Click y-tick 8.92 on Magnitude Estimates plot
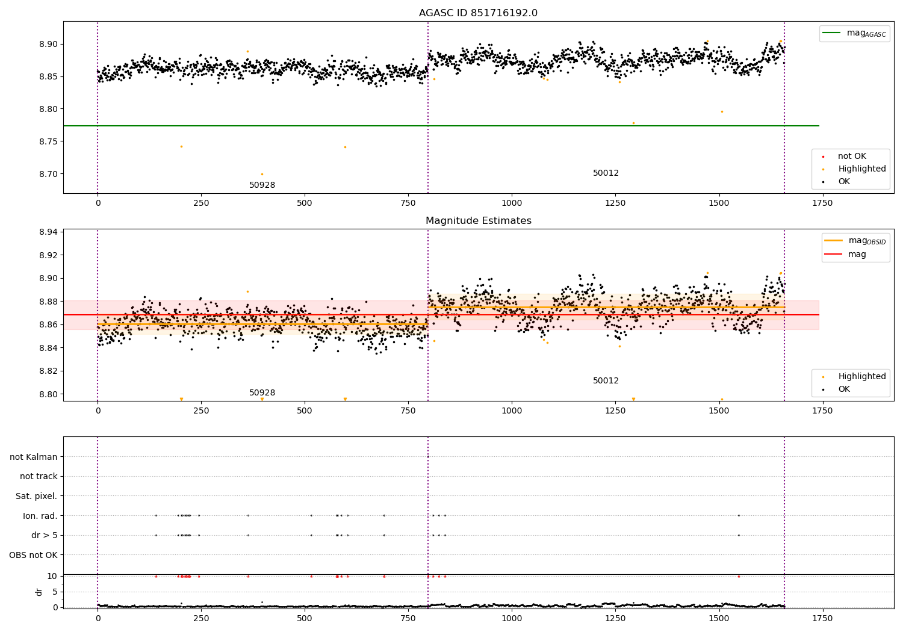Image resolution: width=903 pixels, height=632 pixels. coord(48,255)
